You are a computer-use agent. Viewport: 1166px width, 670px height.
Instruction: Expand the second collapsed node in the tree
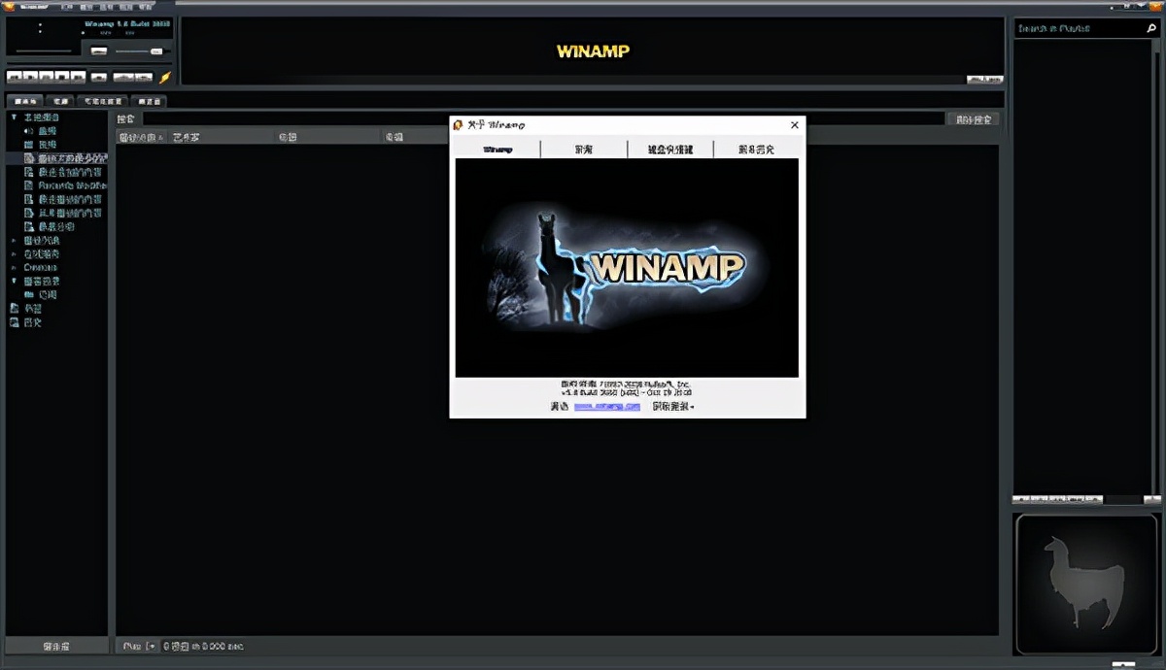coord(14,253)
